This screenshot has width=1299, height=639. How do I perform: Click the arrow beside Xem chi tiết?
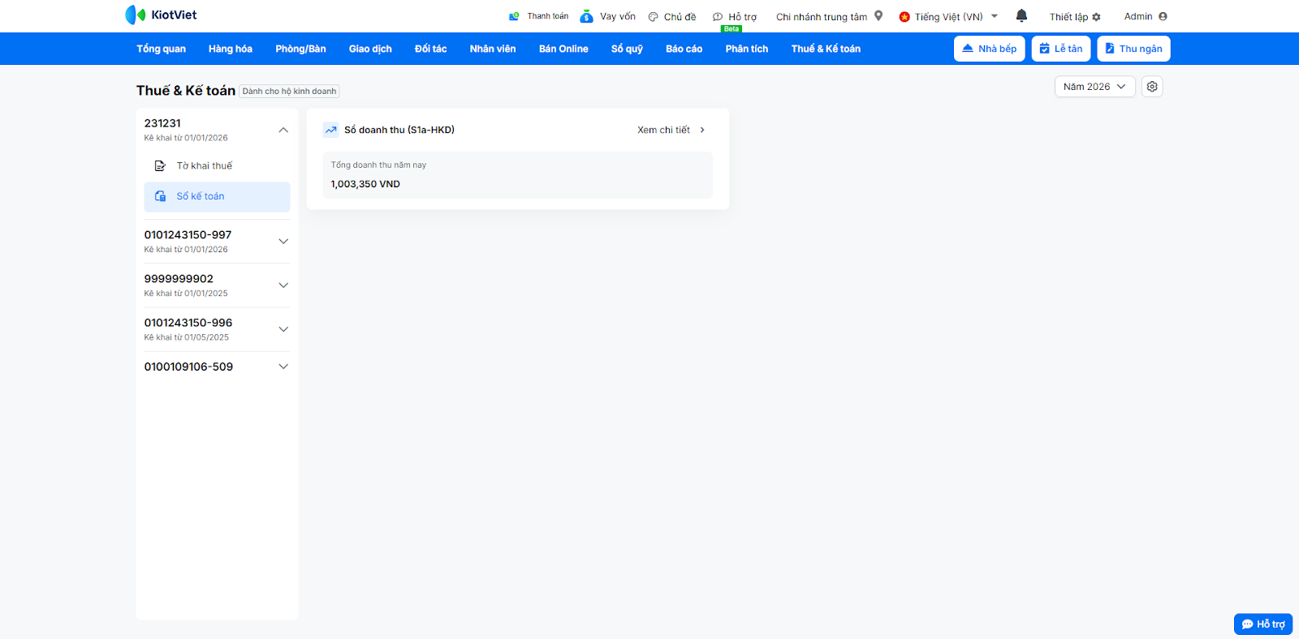702,130
